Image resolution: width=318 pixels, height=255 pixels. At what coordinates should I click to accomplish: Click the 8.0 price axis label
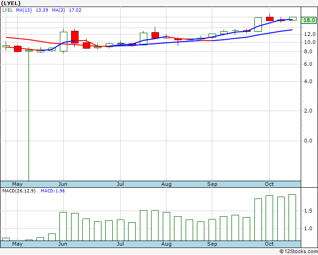[308, 51]
